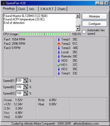This screenshot has height=126, width=110.
Task: Open the S.M.A.R.T. tab
Action: click(47, 9)
